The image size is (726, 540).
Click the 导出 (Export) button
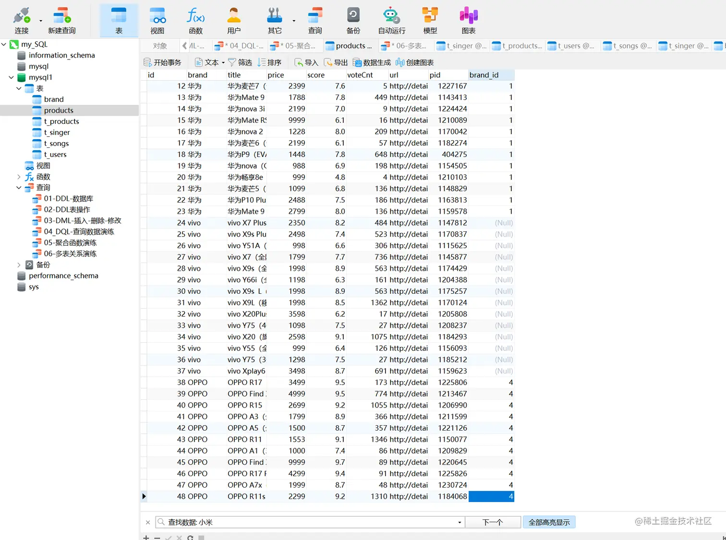[x=336, y=62]
